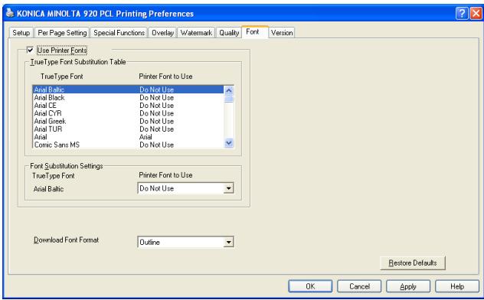This screenshot has height=300, width=484.
Task: Select the Arial Greek row
Action: click(x=128, y=121)
